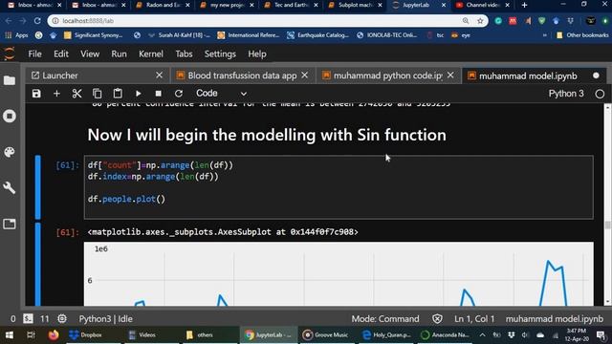
Task: Copy selected cells icon
Action: [x=98, y=94]
